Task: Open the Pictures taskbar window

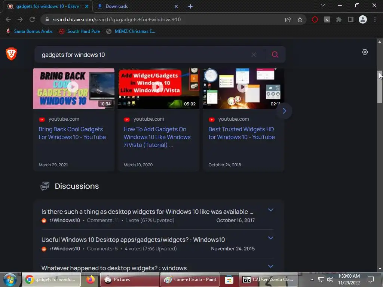Action: (130, 280)
